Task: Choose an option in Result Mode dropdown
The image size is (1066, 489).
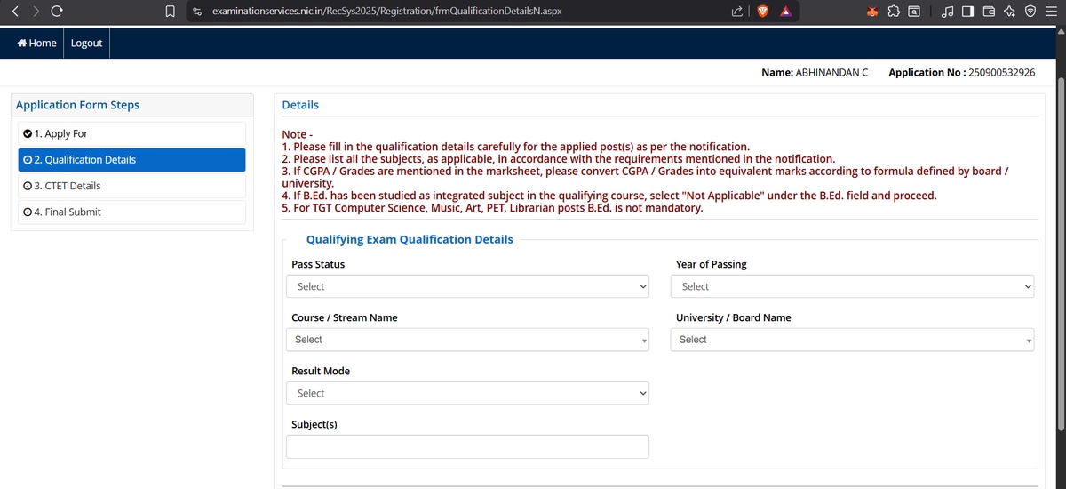Action: pos(467,393)
